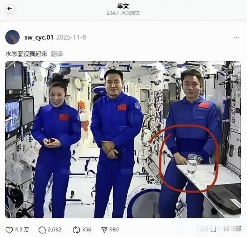Go back using the arrow button
Image resolution: width=247 pixels, height=237 pixels.
point(10,9)
